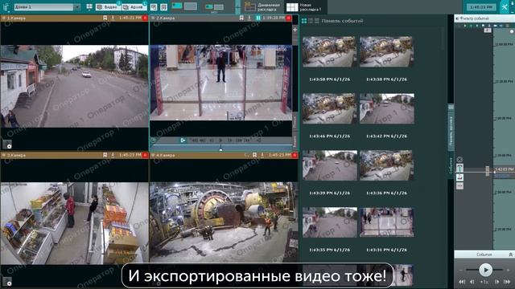The width and height of the screenshot is (515, 289).
Task: Select the 4.Камера factory video view
Action: 224,222
